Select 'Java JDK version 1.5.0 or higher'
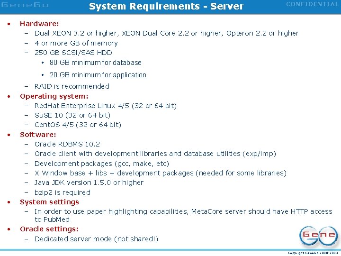 (89, 183)
